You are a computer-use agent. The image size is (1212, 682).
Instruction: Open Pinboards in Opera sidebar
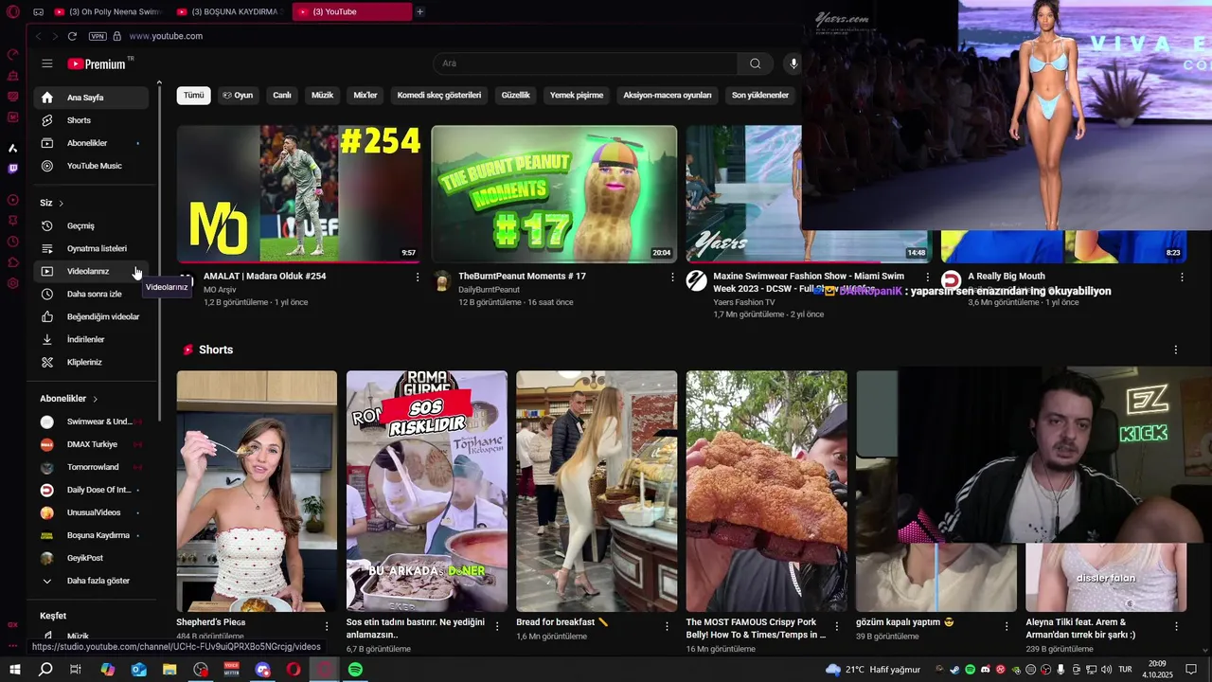pos(12,221)
